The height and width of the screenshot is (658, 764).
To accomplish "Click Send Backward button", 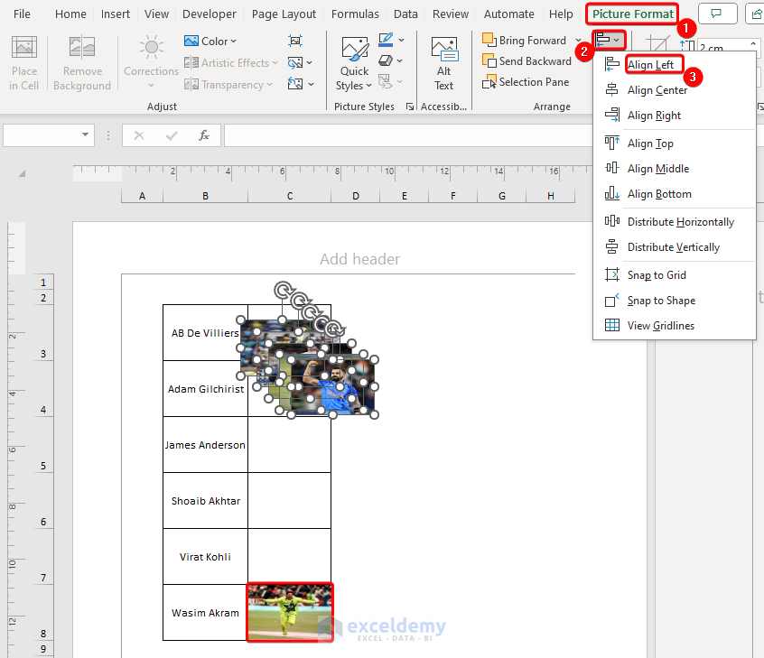I will pos(526,61).
